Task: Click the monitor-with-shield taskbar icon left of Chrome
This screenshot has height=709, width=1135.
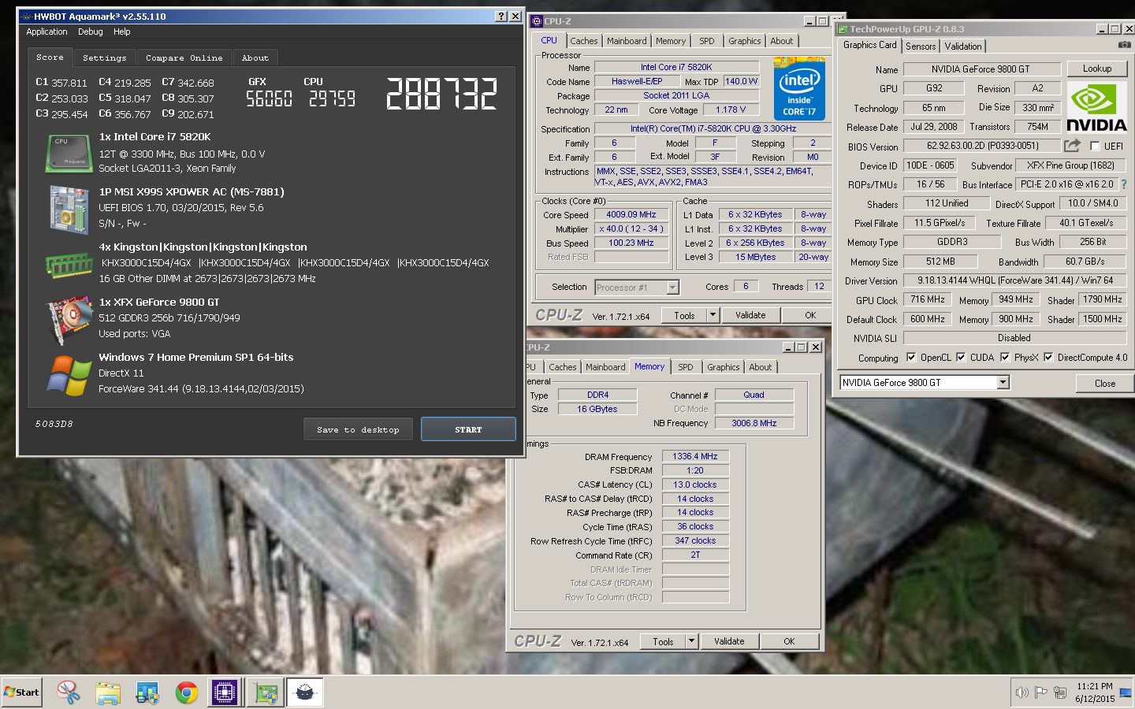Action: click(147, 692)
